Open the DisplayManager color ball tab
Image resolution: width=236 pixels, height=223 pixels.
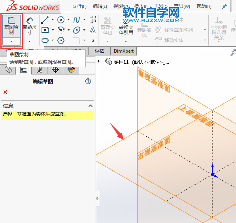(71, 70)
